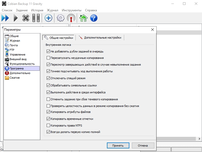Minimize the Cobian Backup window

173,4
